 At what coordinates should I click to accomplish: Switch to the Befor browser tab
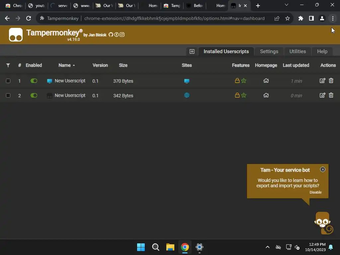tap(195, 6)
